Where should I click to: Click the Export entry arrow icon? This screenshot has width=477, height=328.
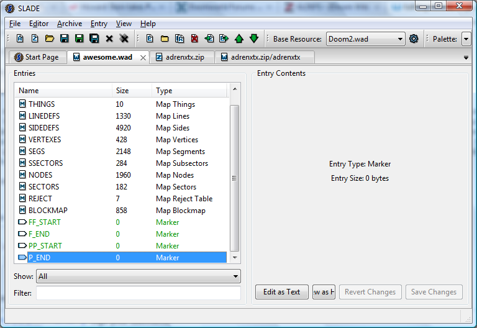click(224, 39)
